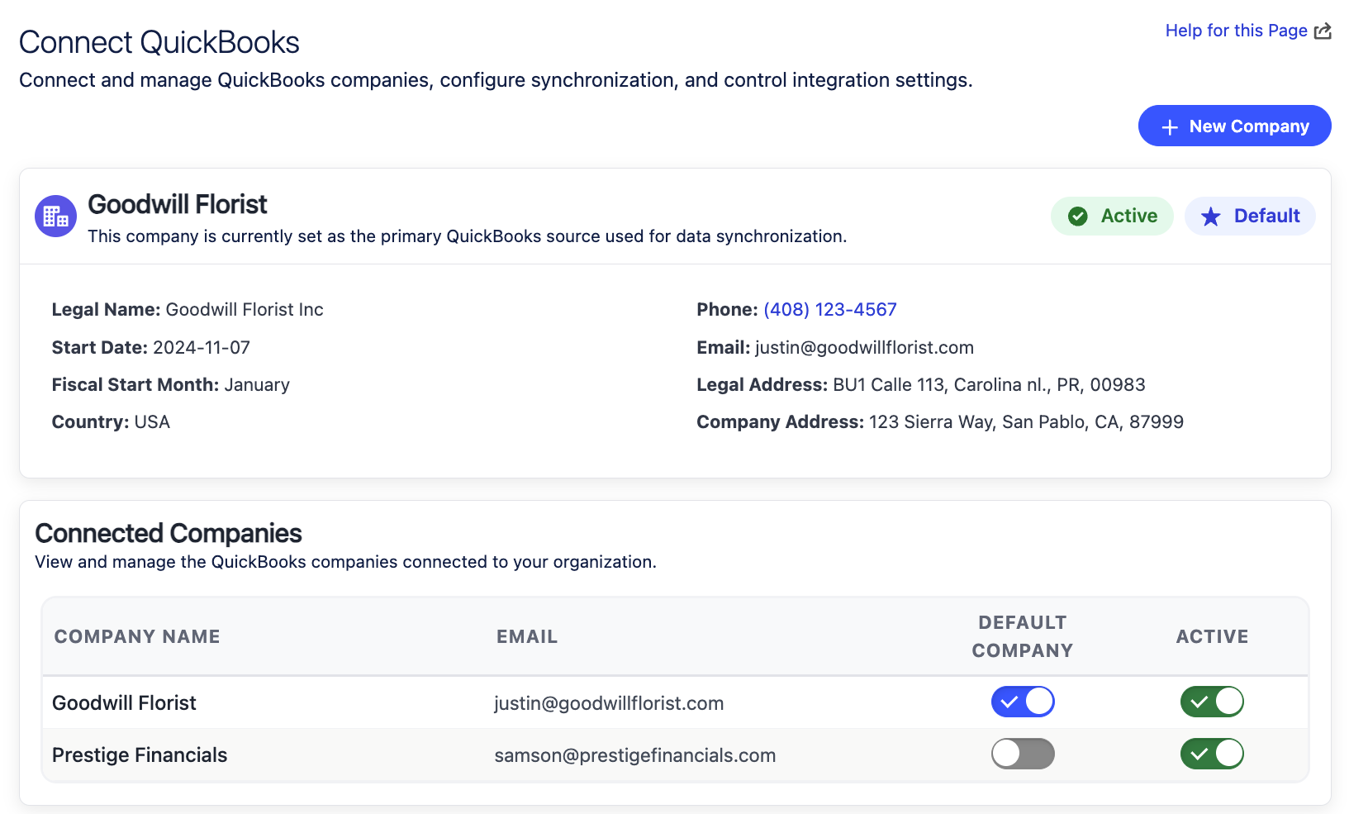
Task: Click the samson@prestigefinancials.com table cell
Action: click(x=635, y=755)
